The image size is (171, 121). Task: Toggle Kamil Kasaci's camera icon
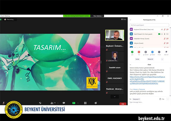point(167,34)
